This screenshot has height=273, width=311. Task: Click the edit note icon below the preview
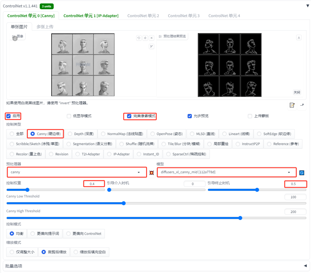[291, 105]
